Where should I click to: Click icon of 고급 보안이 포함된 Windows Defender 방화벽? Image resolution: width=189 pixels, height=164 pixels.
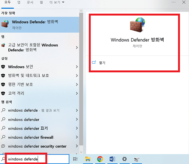tap(3, 45)
